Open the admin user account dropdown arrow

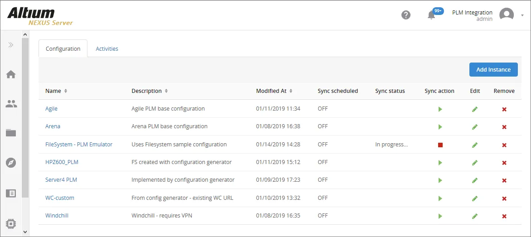point(522,15)
